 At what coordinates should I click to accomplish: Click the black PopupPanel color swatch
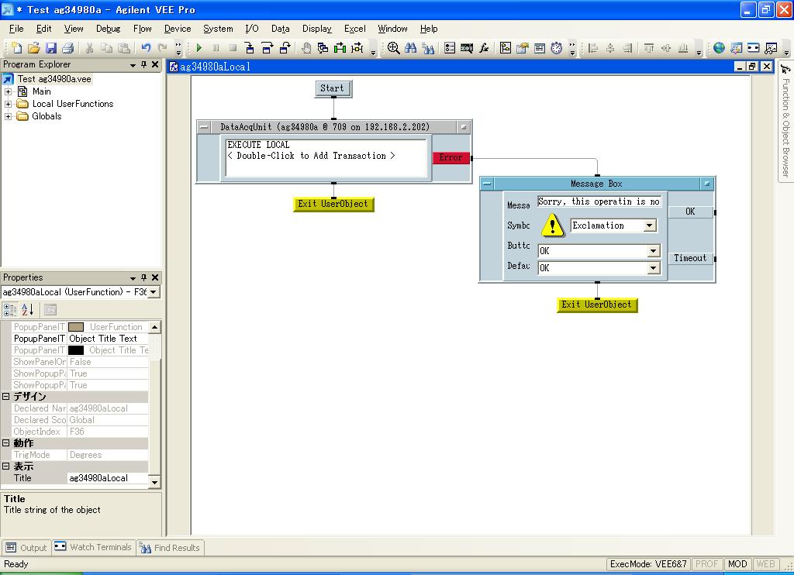[x=76, y=350]
